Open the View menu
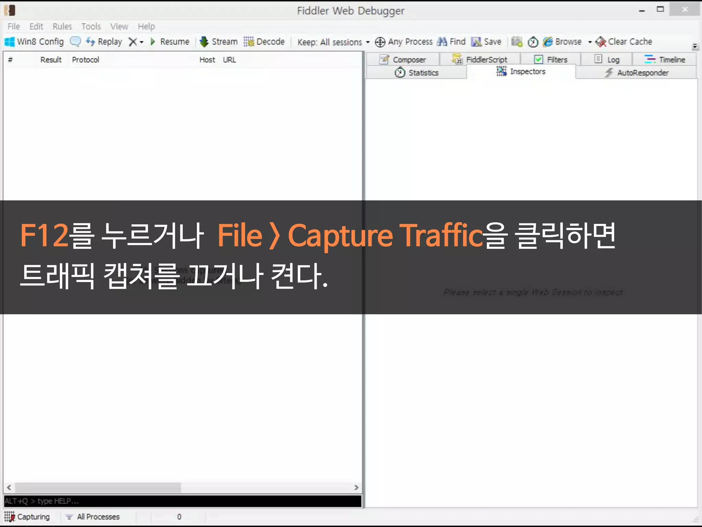 [x=119, y=26]
